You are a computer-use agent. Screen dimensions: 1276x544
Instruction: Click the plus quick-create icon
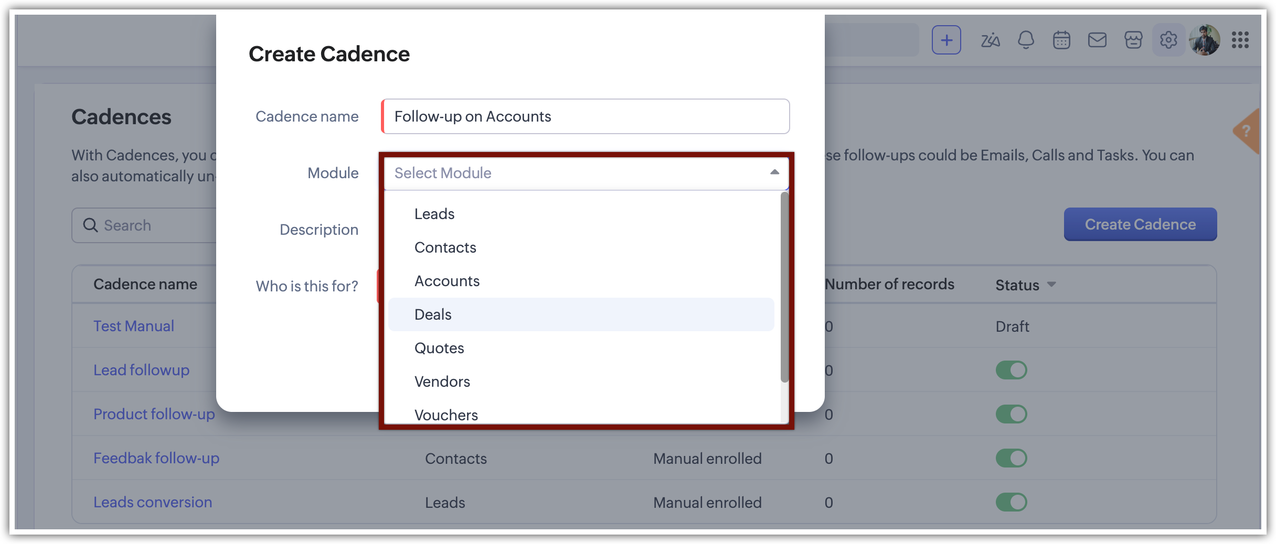click(946, 40)
